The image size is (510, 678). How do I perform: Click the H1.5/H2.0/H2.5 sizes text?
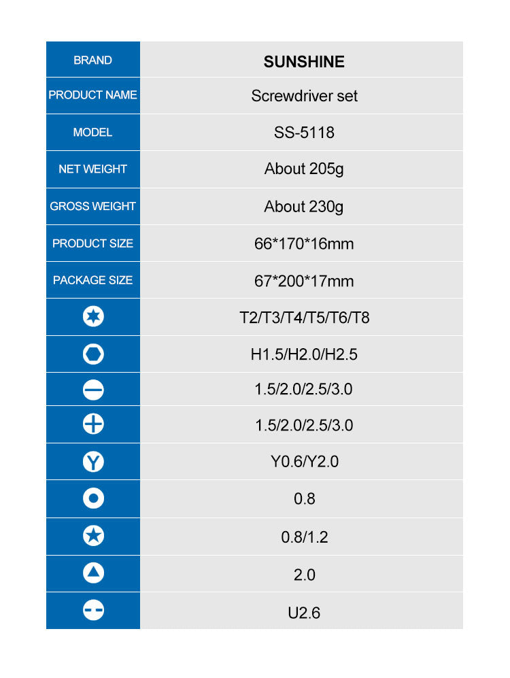[304, 354]
